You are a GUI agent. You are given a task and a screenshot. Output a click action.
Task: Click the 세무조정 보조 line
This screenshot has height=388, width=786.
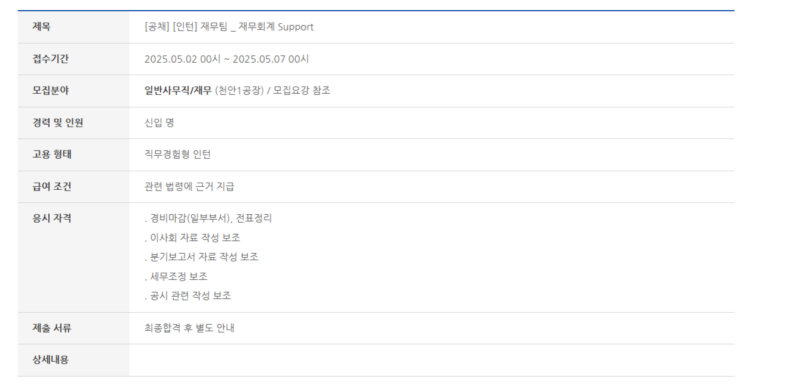pyautogui.click(x=176, y=276)
